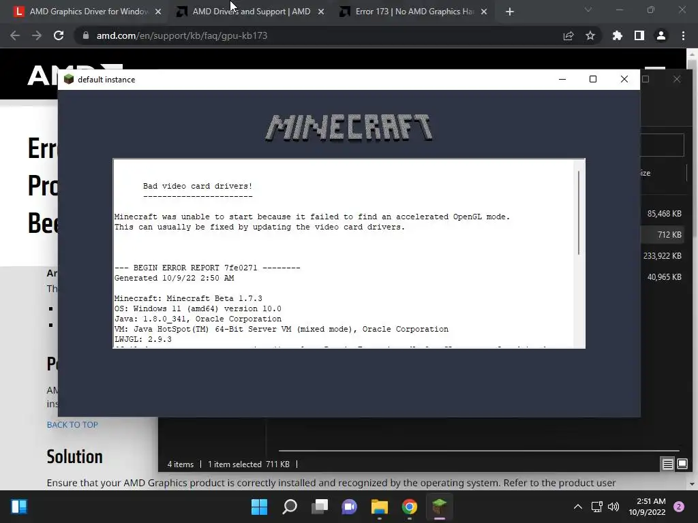Select the 40,965 KB file in Explorer

click(664, 277)
